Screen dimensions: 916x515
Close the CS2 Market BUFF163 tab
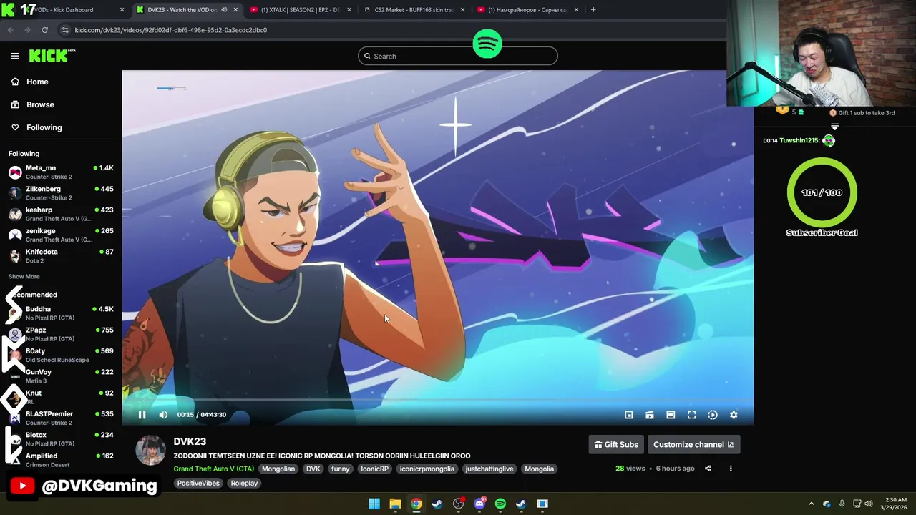click(462, 10)
